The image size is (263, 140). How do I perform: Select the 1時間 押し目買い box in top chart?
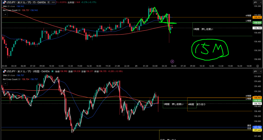tap(203, 29)
